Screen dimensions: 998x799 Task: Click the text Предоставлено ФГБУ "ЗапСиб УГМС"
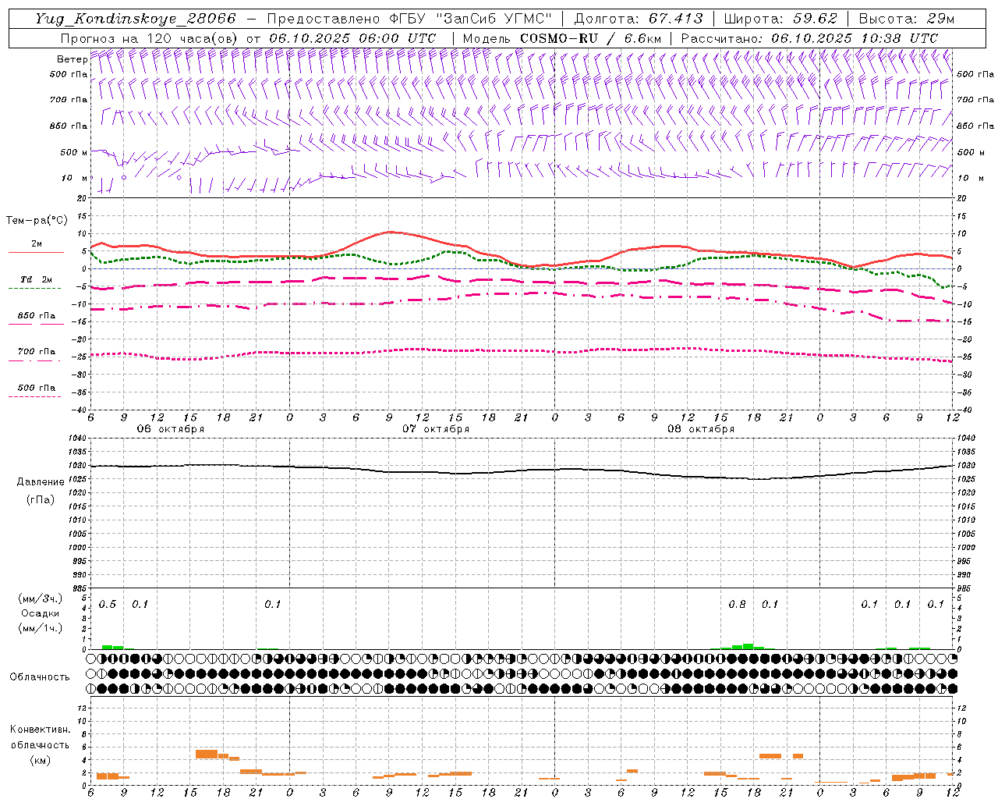(x=410, y=19)
